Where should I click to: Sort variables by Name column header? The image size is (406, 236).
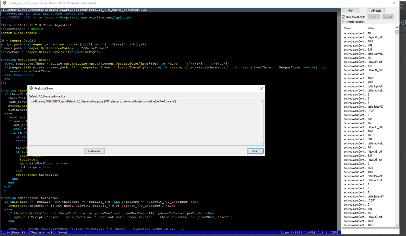(354, 28)
